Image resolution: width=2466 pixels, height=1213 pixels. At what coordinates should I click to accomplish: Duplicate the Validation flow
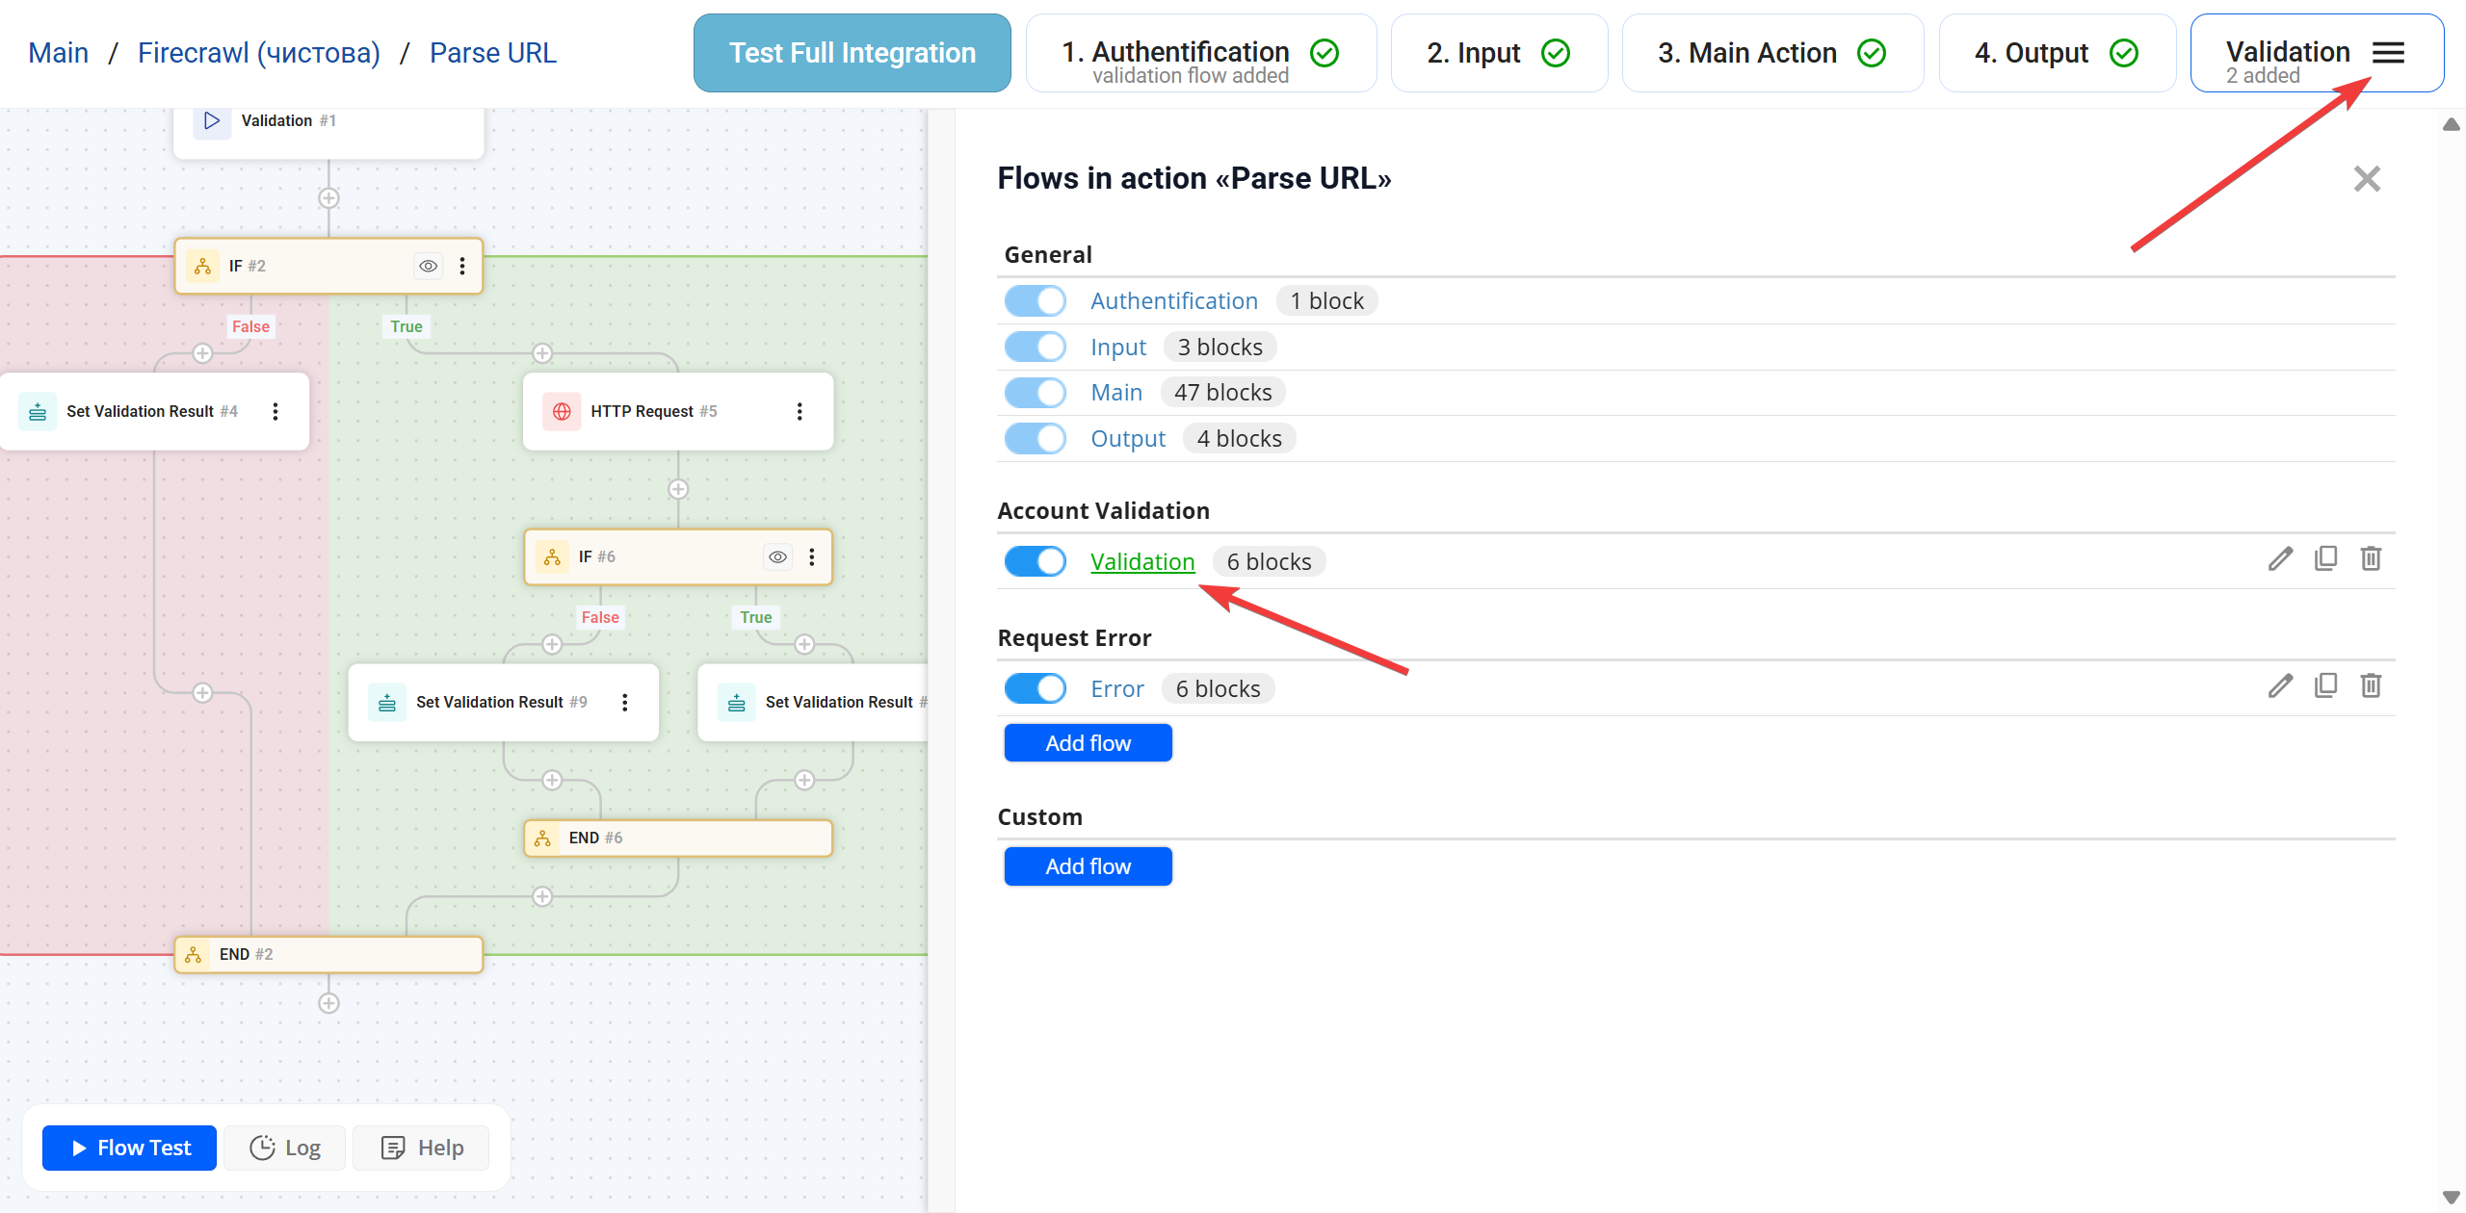coord(2325,559)
